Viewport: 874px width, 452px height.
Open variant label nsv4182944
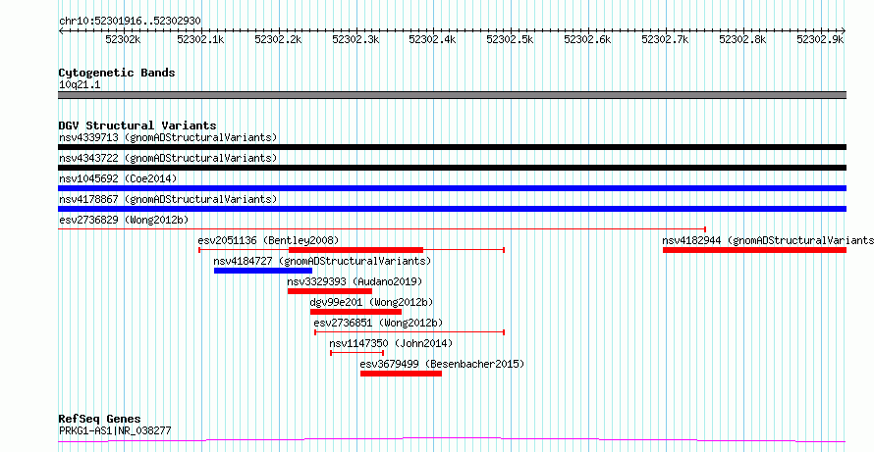(768, 240)
